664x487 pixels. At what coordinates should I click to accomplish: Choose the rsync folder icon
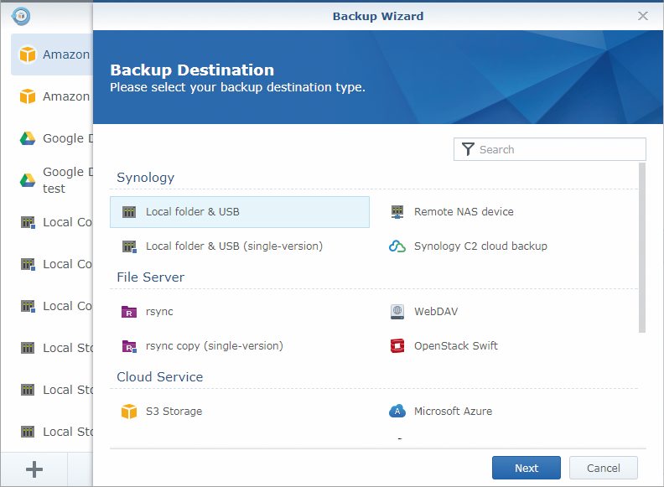(x=129, y=312)
